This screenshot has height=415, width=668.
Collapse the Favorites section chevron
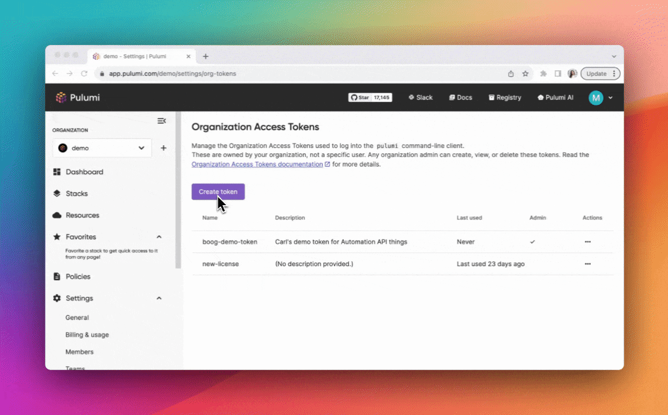click(x=159, y=237)
